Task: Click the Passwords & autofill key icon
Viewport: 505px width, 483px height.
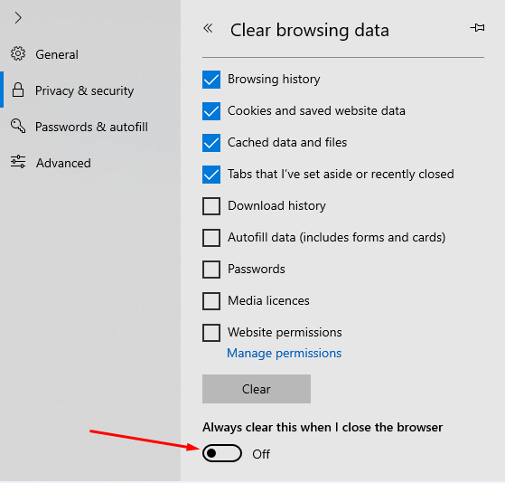Action: click(x=18, y=126)
